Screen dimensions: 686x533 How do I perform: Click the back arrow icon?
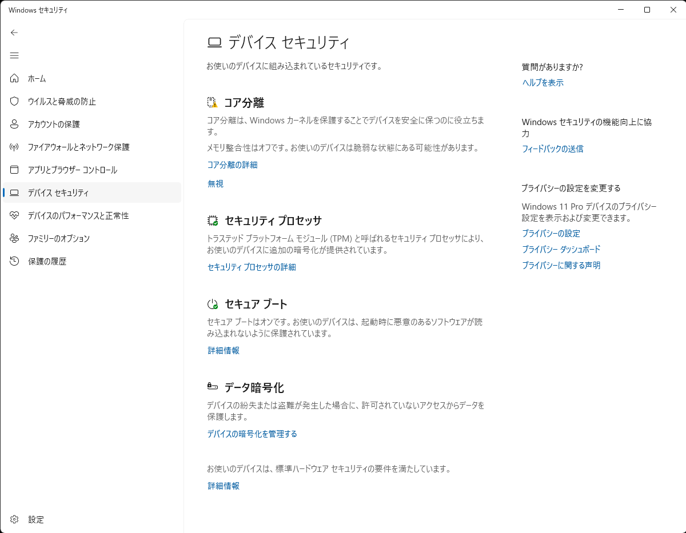[14, 33]
